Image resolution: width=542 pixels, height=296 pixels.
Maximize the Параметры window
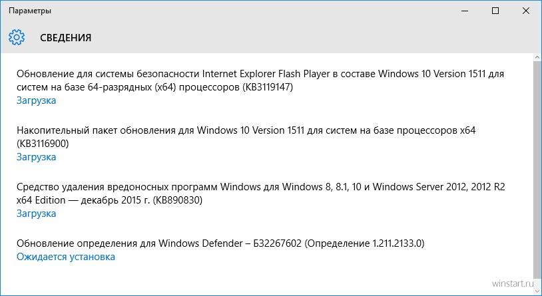pos(495,11)
